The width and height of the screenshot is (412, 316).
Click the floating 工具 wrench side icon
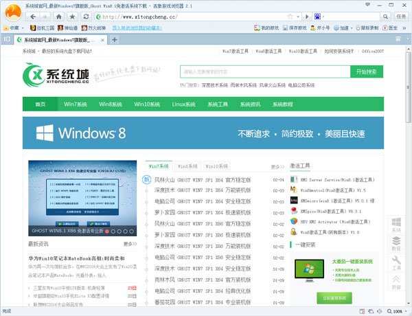(396, 263)
